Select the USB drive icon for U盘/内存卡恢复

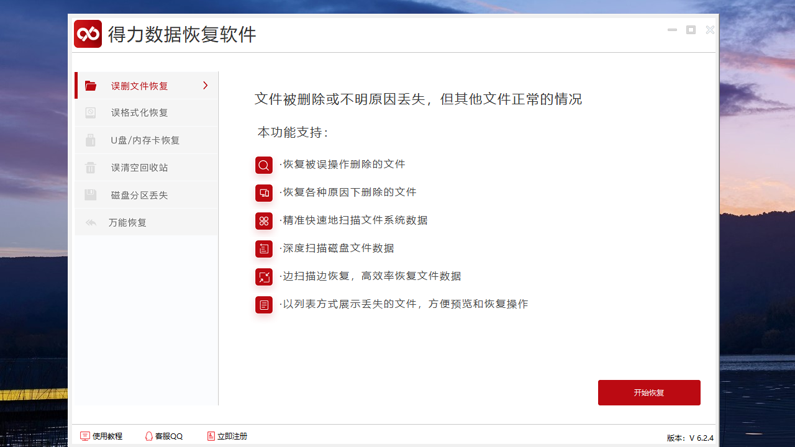tap(91, 140)
